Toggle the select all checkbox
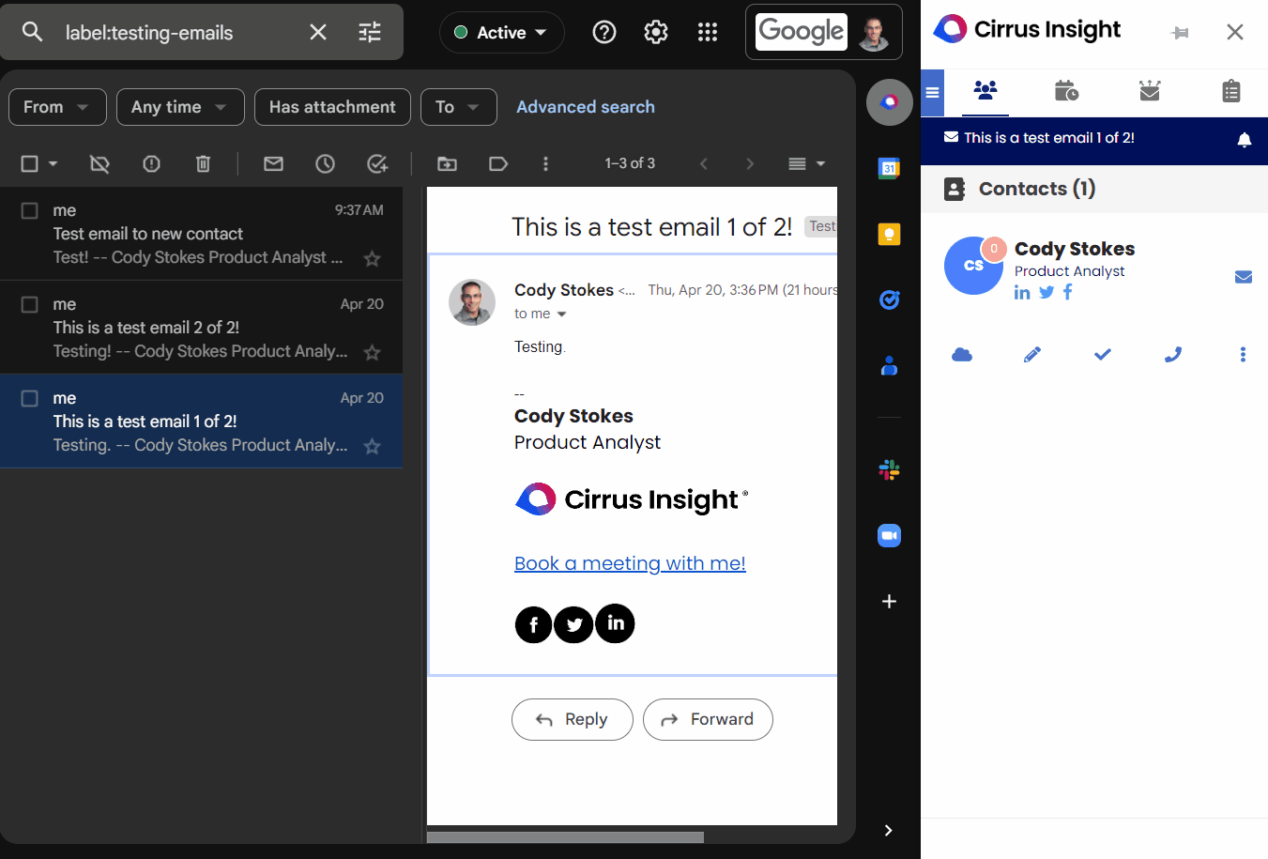The image size is (1268, 859). 29,164
